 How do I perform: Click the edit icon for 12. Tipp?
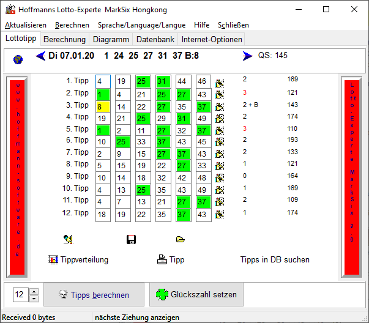tap(220, 214)
